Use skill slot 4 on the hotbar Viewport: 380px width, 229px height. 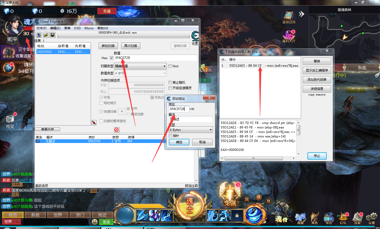coord(212,216)
